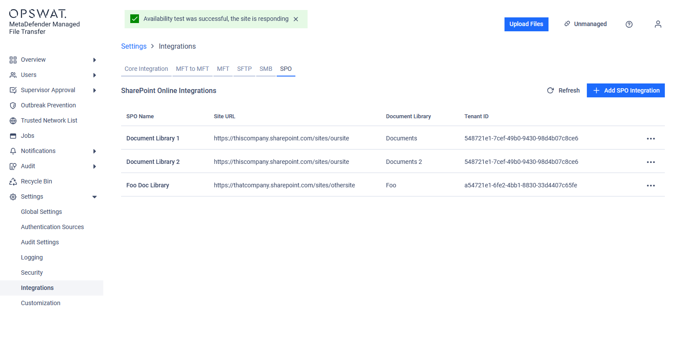Switch to the Core Integration tab
The height and width of the screenshot is (346, 677).
point(146,69)
